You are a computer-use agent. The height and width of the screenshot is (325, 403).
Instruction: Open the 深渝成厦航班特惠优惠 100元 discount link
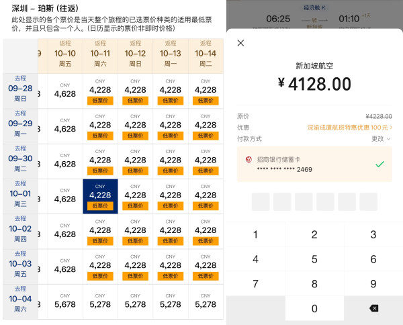click(x=349, y=128)
